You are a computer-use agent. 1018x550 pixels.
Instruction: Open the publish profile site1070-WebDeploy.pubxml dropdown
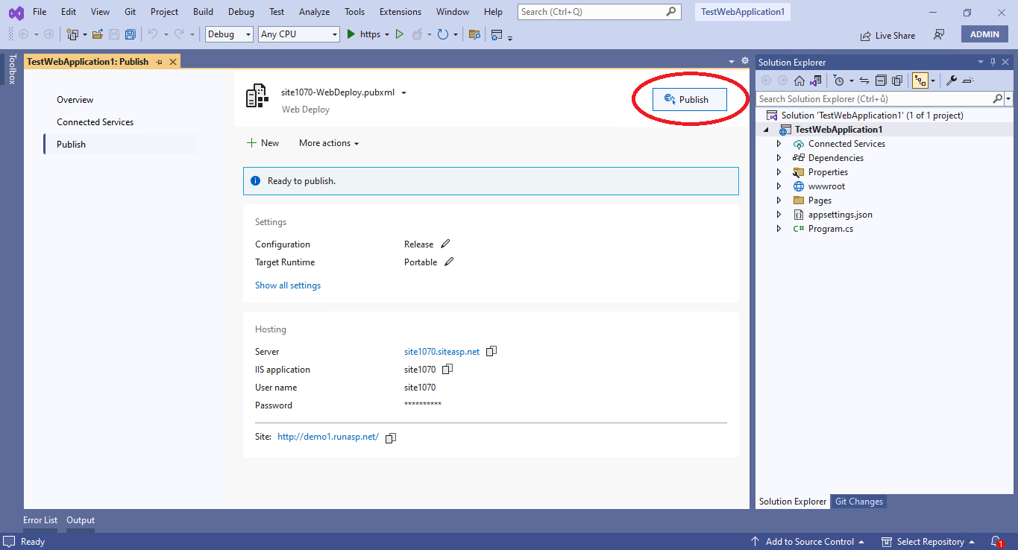click(403, 93)
